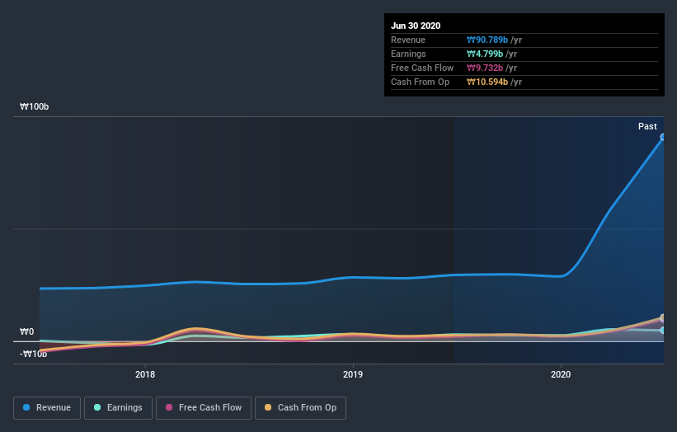Screen dimensions: 677x432
Task: Click the ₩90.789b revenue value
Action: [x=487, y=40]
